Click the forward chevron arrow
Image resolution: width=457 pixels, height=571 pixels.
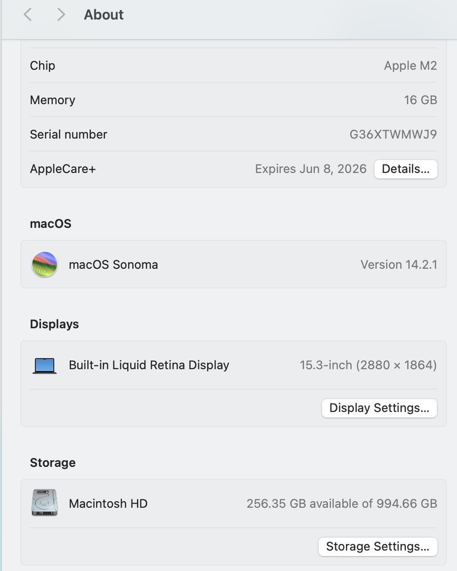tap(61, 15)
